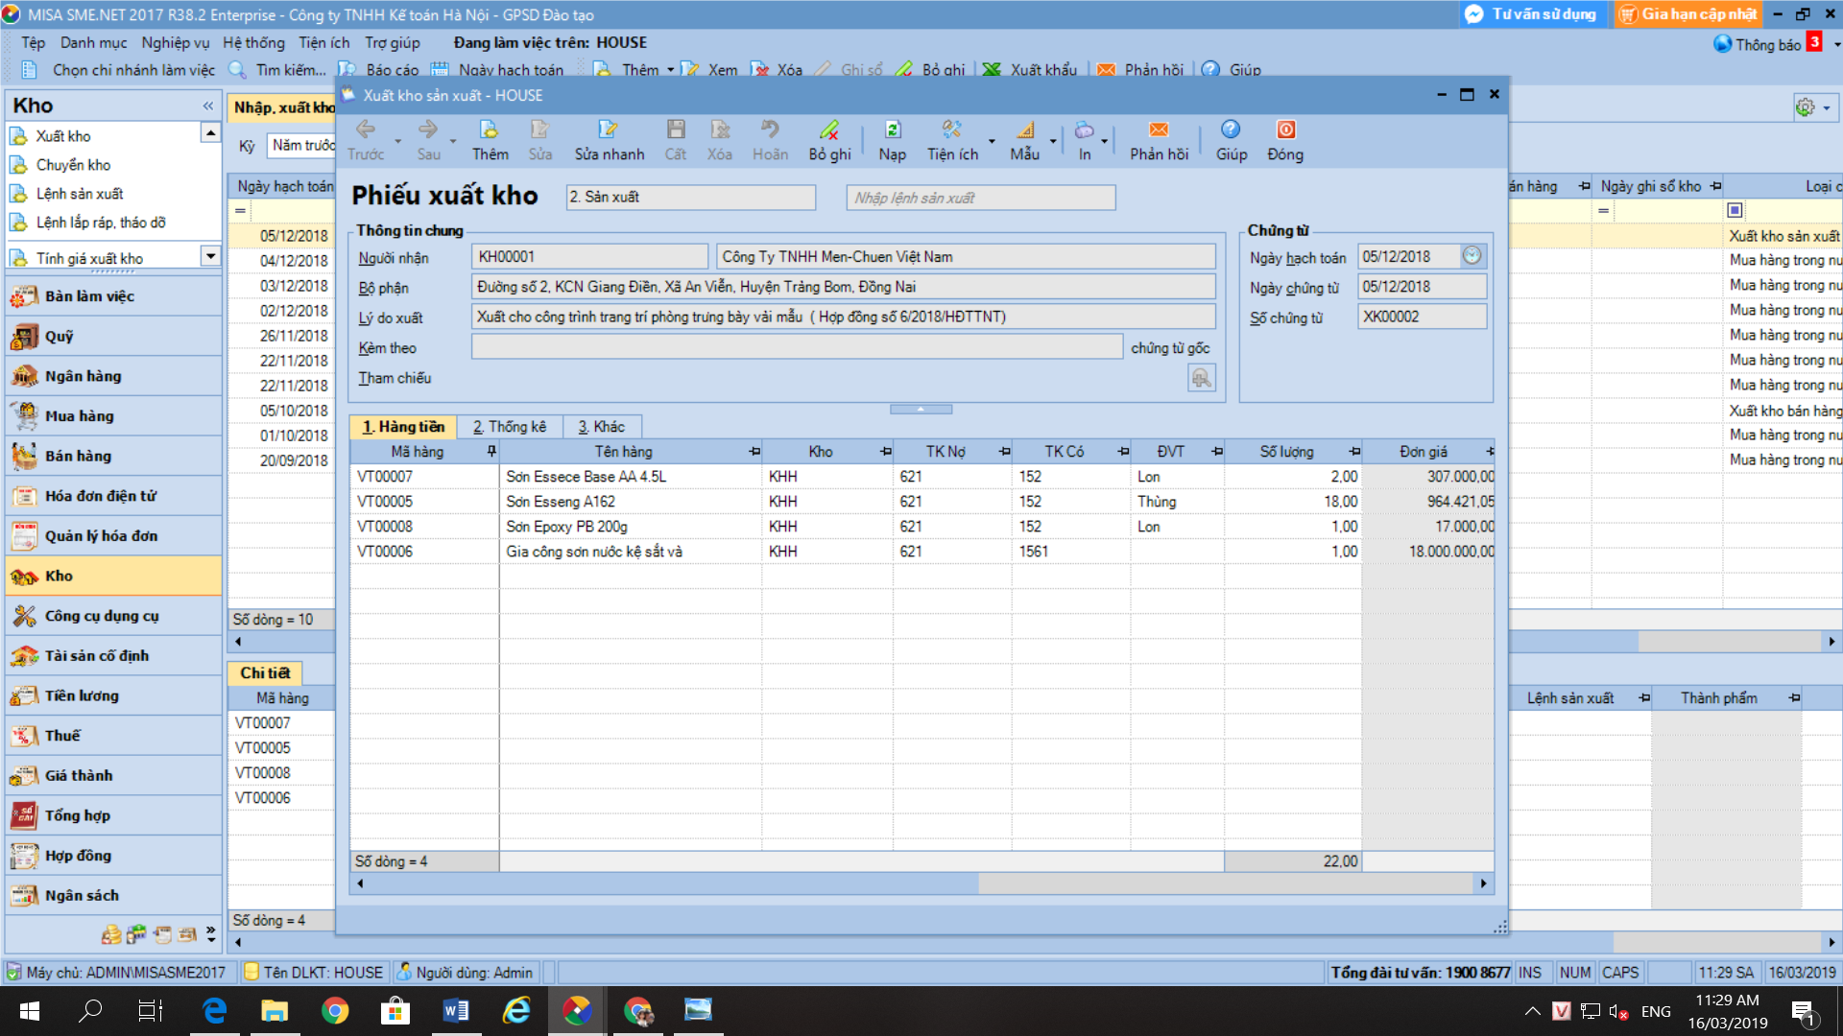Screen dimensions: 1843x1036
Task: Switch to the Thống kê tab
Action: (x=510, y=427)
